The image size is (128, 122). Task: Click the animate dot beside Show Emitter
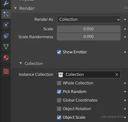pyautogui.click(x=125, y=52)
